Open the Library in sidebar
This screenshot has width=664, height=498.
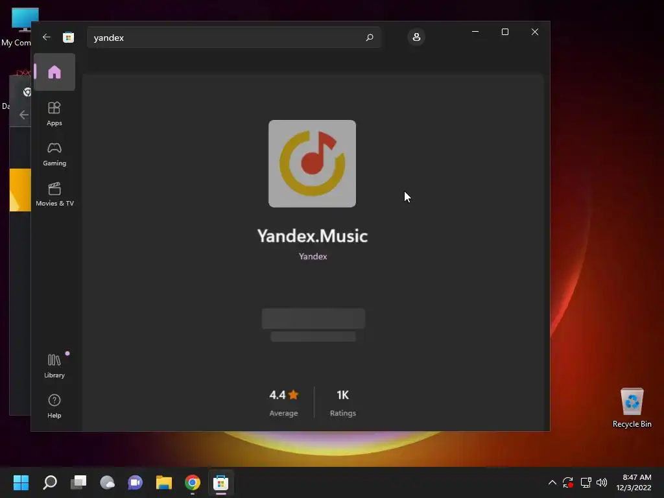(54, 366)
